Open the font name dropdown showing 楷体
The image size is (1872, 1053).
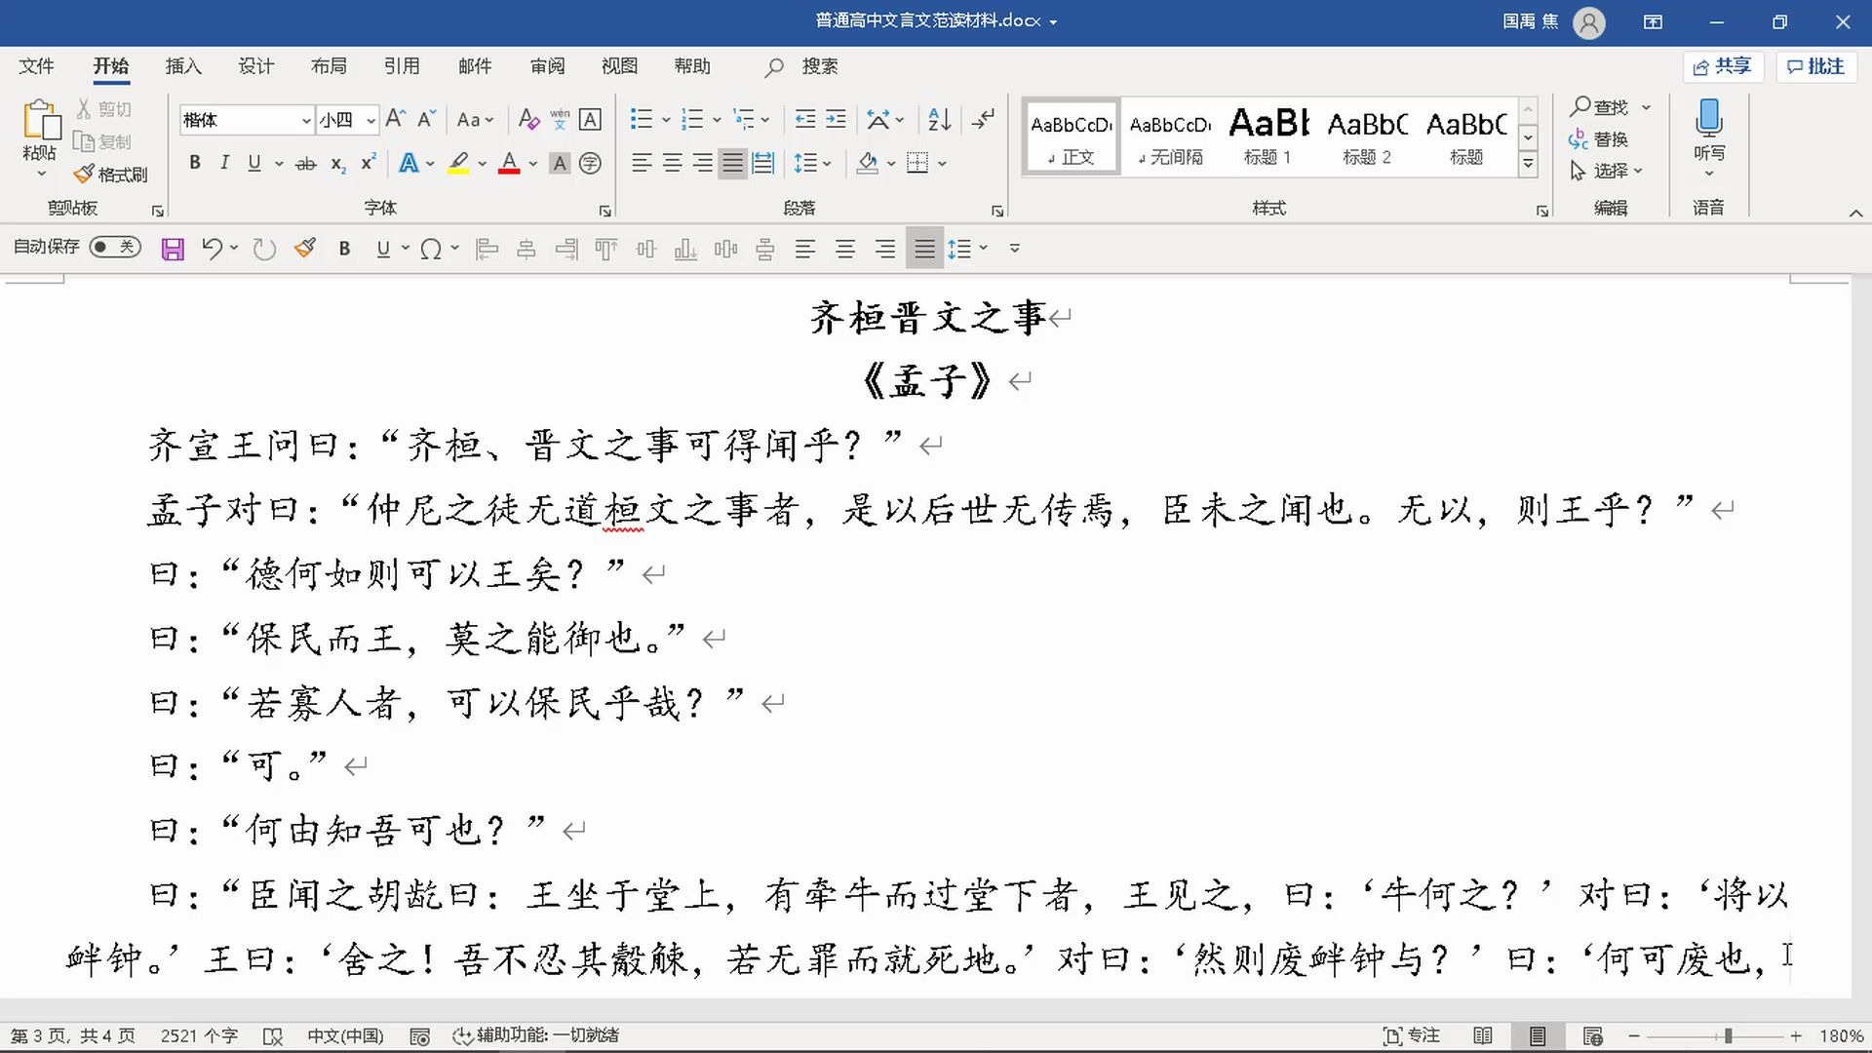[x=306, y=120]
